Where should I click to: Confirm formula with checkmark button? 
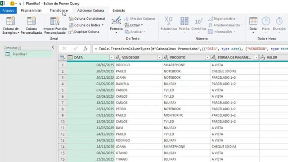point(76,49)
